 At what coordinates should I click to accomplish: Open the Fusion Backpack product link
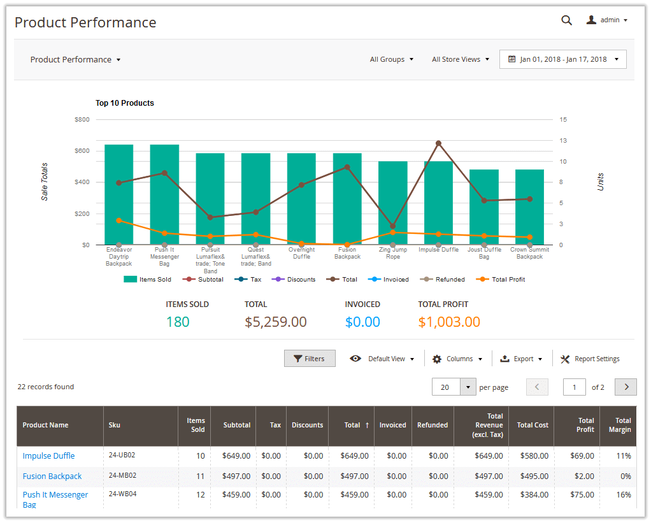point(52,476)
